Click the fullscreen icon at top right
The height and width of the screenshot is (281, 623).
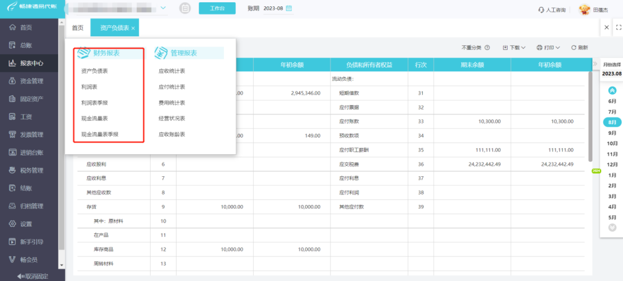[x=618, y=27]
